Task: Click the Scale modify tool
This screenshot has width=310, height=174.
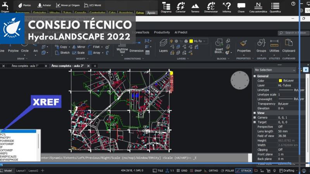Action: coord(78,53)
